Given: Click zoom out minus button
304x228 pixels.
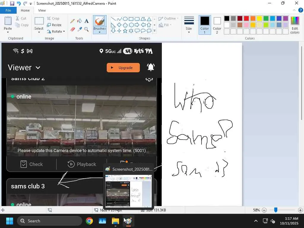Looking at the screenshot, I should 264,210.
